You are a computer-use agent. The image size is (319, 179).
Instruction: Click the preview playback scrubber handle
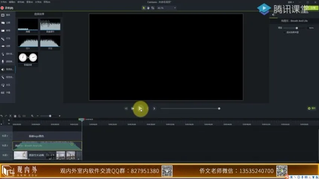219,109
